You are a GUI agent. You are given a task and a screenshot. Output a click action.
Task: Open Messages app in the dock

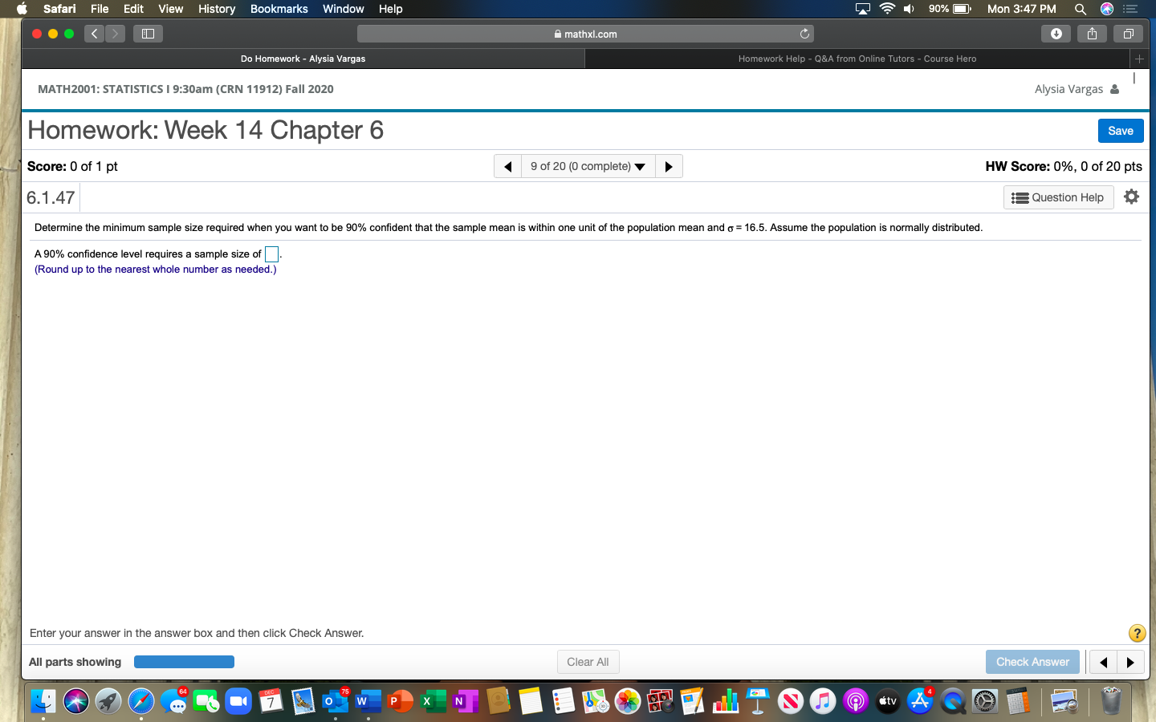tap(173, 701)
